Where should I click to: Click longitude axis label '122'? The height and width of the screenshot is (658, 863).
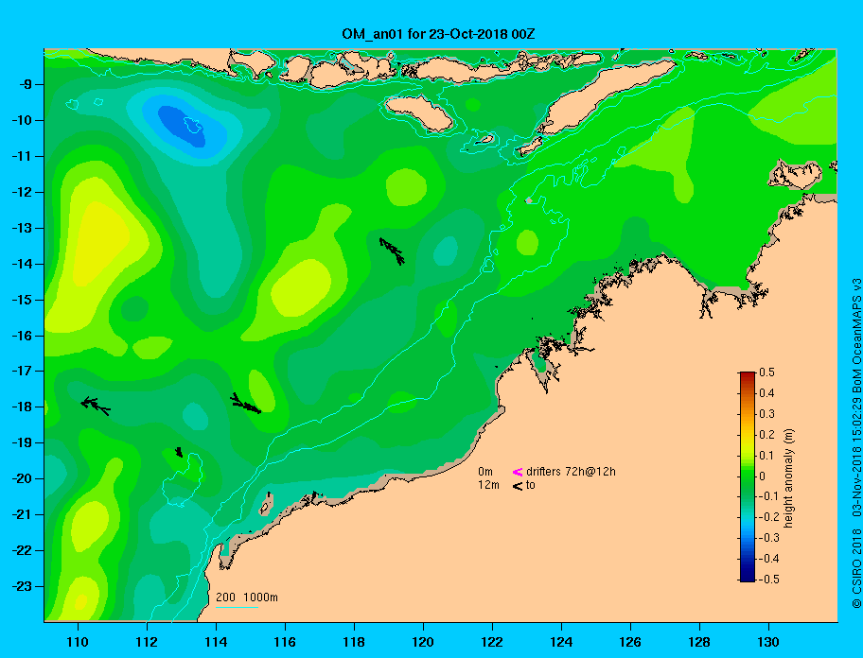pyautogui.click(x=492, y=642)
